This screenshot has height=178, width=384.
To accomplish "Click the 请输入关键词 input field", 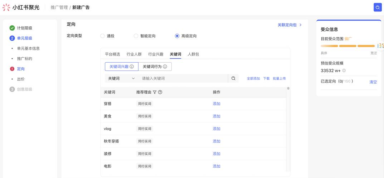I will [183, 78].
